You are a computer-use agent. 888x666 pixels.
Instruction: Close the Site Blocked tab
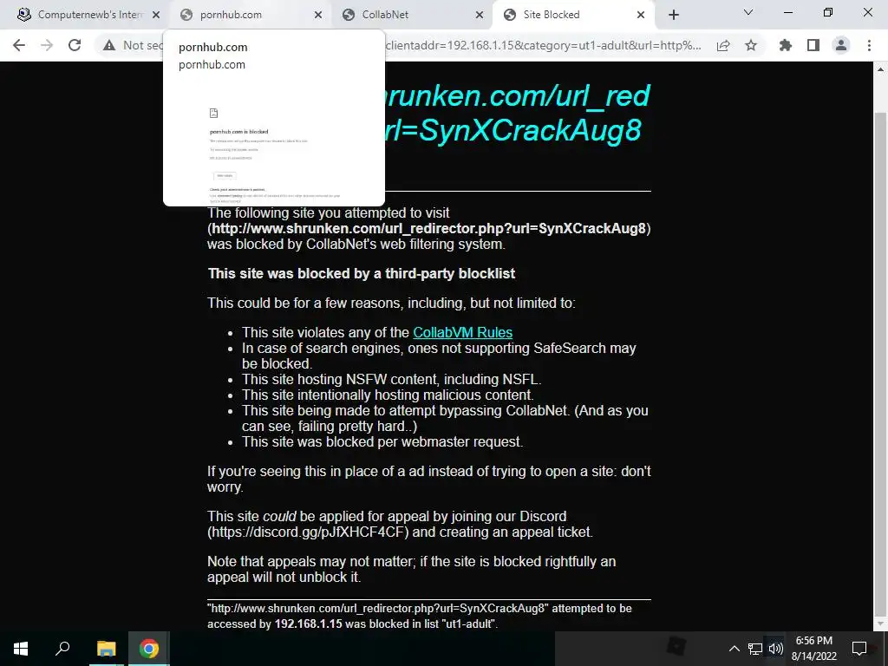[641, 15]
